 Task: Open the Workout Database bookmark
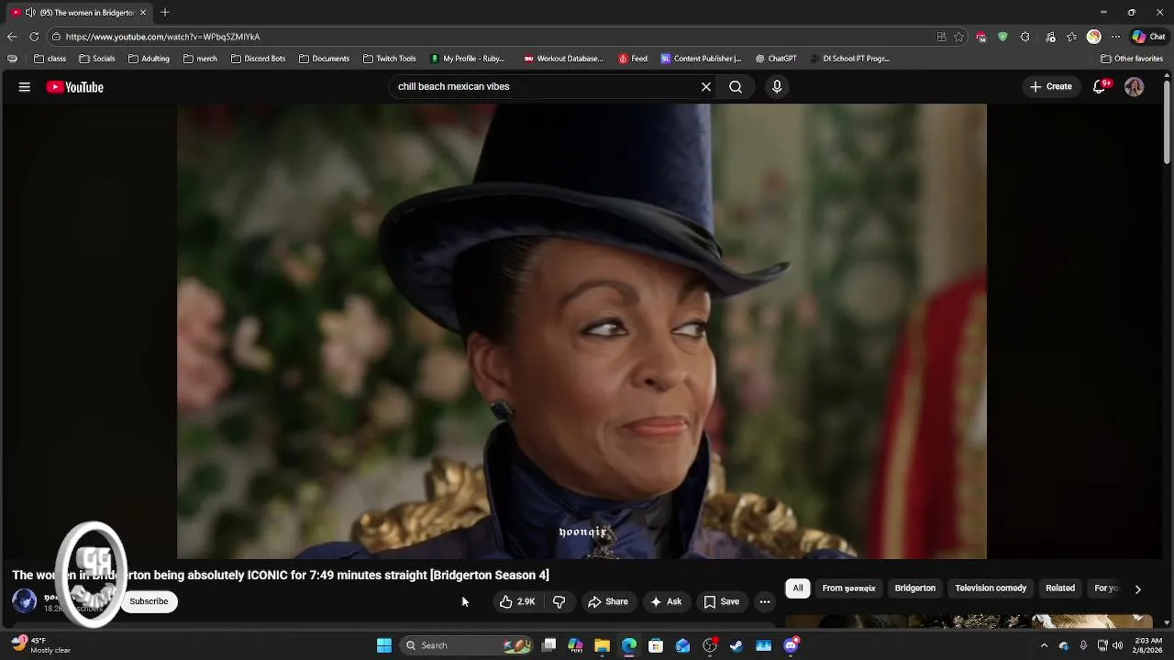[563, 59]
